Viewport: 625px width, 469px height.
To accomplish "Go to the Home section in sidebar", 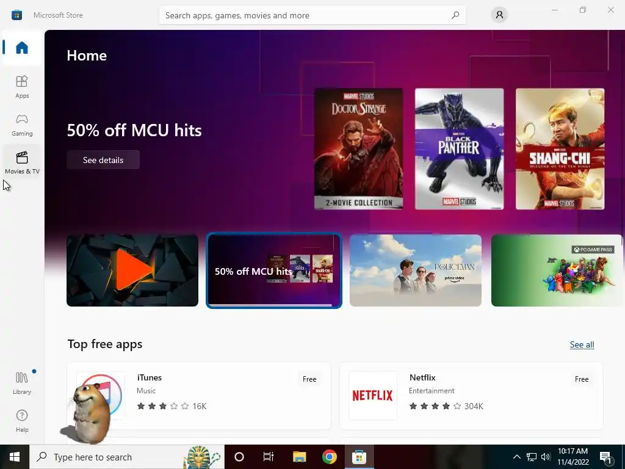I will [22, 48].
